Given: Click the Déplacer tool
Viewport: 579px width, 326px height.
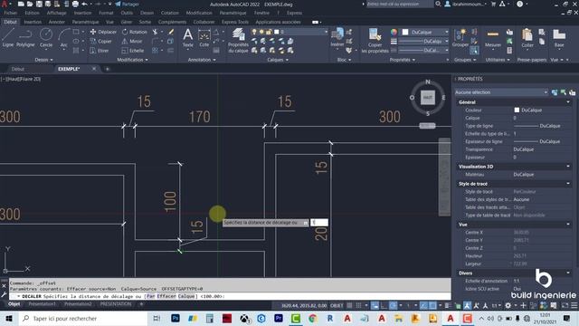Looking at the screenshot, I should tap(103, 32).
